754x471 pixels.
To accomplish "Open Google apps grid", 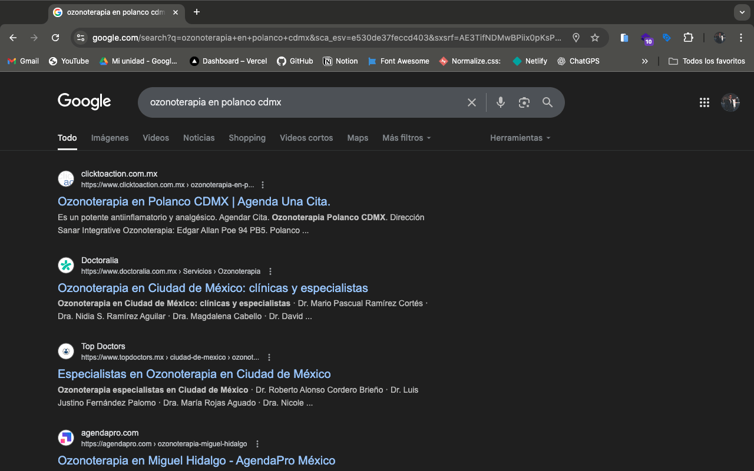I will [705, 102].
